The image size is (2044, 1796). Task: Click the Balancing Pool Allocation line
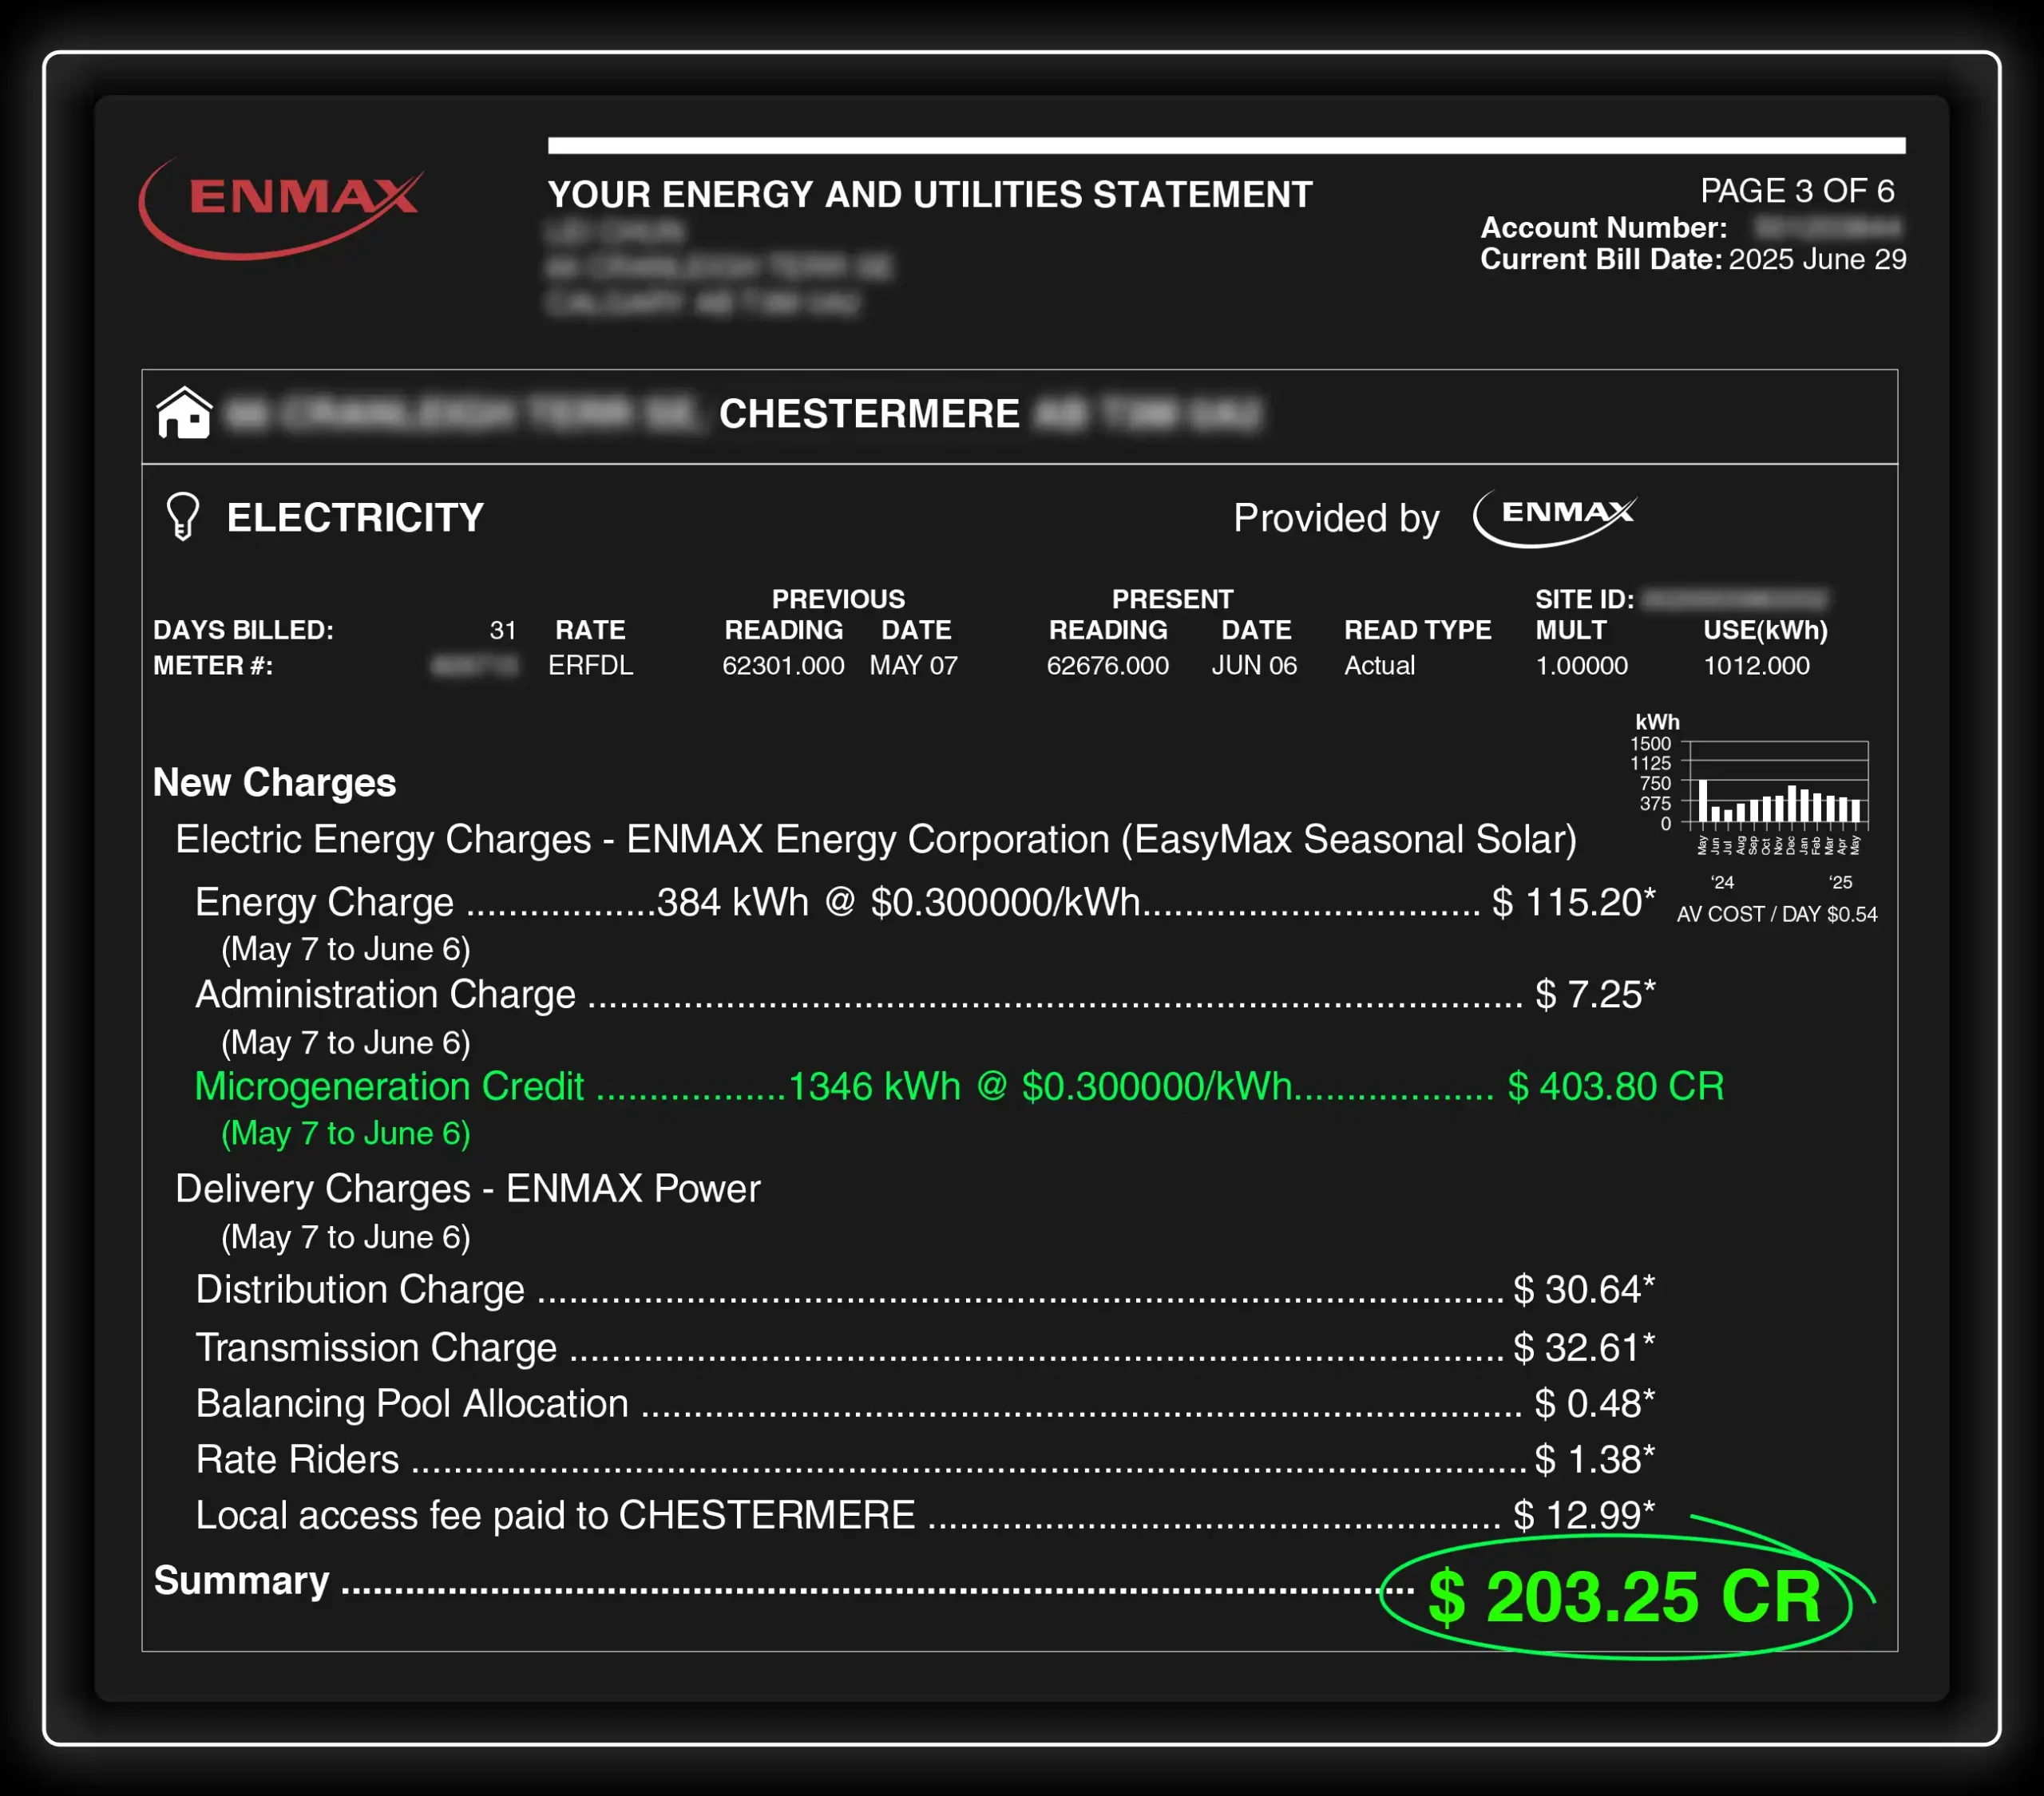point(925,1403)
